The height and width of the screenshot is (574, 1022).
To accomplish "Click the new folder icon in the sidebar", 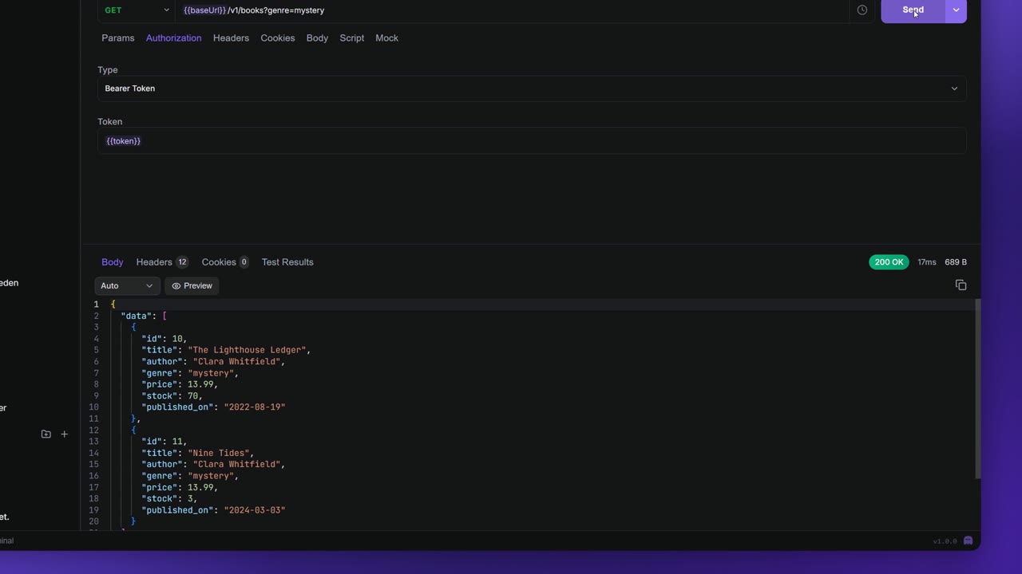I will point(46,434).
